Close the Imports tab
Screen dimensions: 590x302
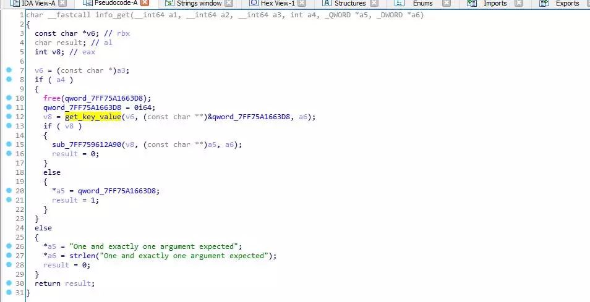(518, 3)
